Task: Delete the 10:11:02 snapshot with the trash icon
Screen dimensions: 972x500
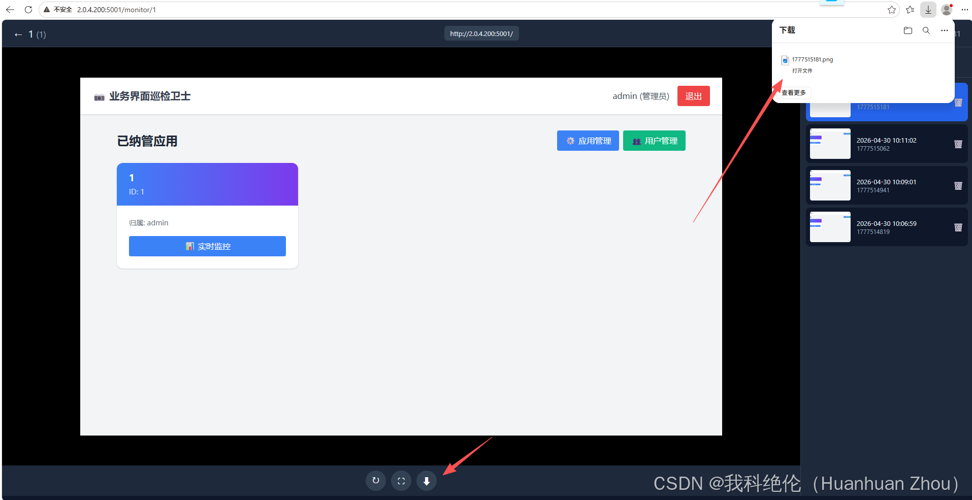Action: click(958, 144)
